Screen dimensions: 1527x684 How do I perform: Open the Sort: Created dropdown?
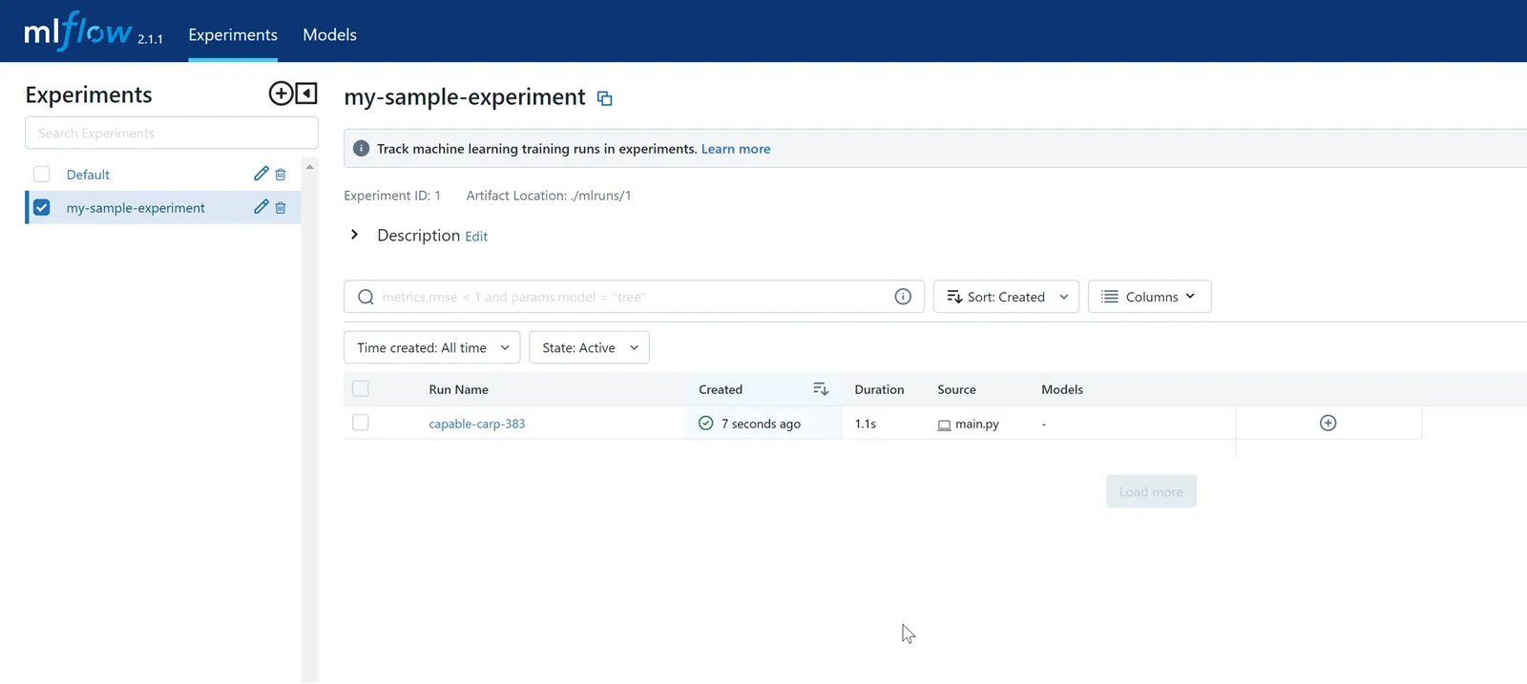click(1006, 297)
